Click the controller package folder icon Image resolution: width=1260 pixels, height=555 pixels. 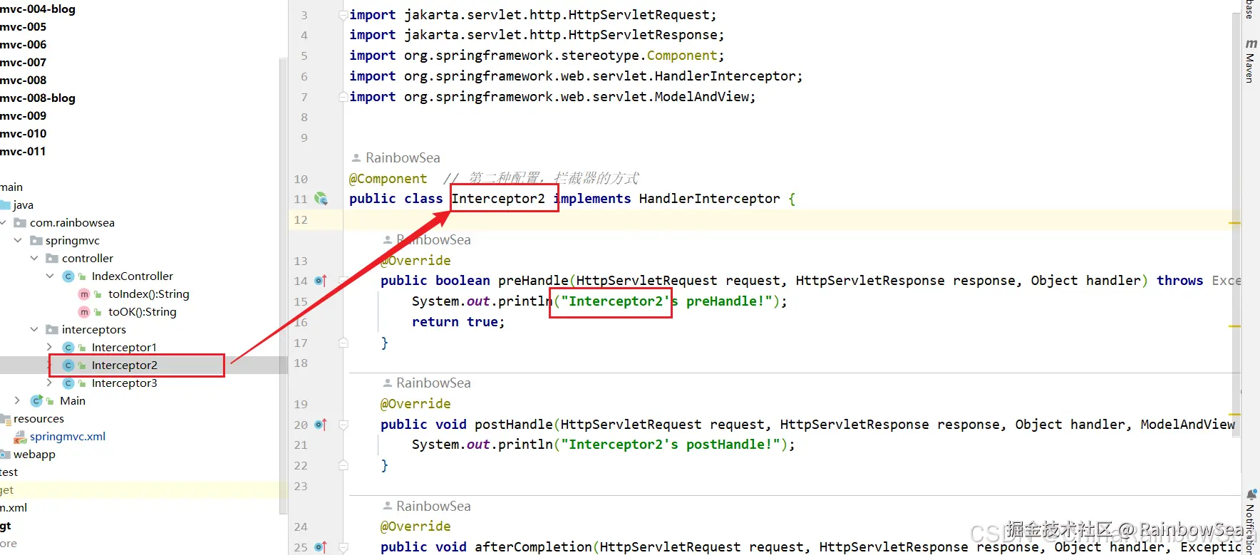52,259
